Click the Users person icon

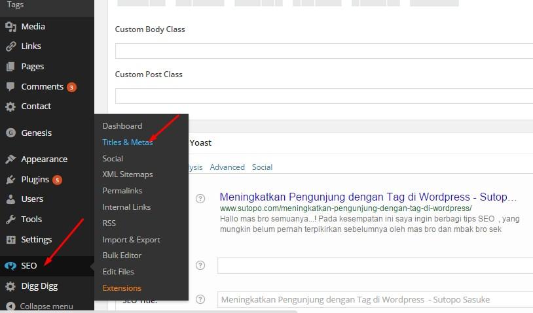coord(10,199)
